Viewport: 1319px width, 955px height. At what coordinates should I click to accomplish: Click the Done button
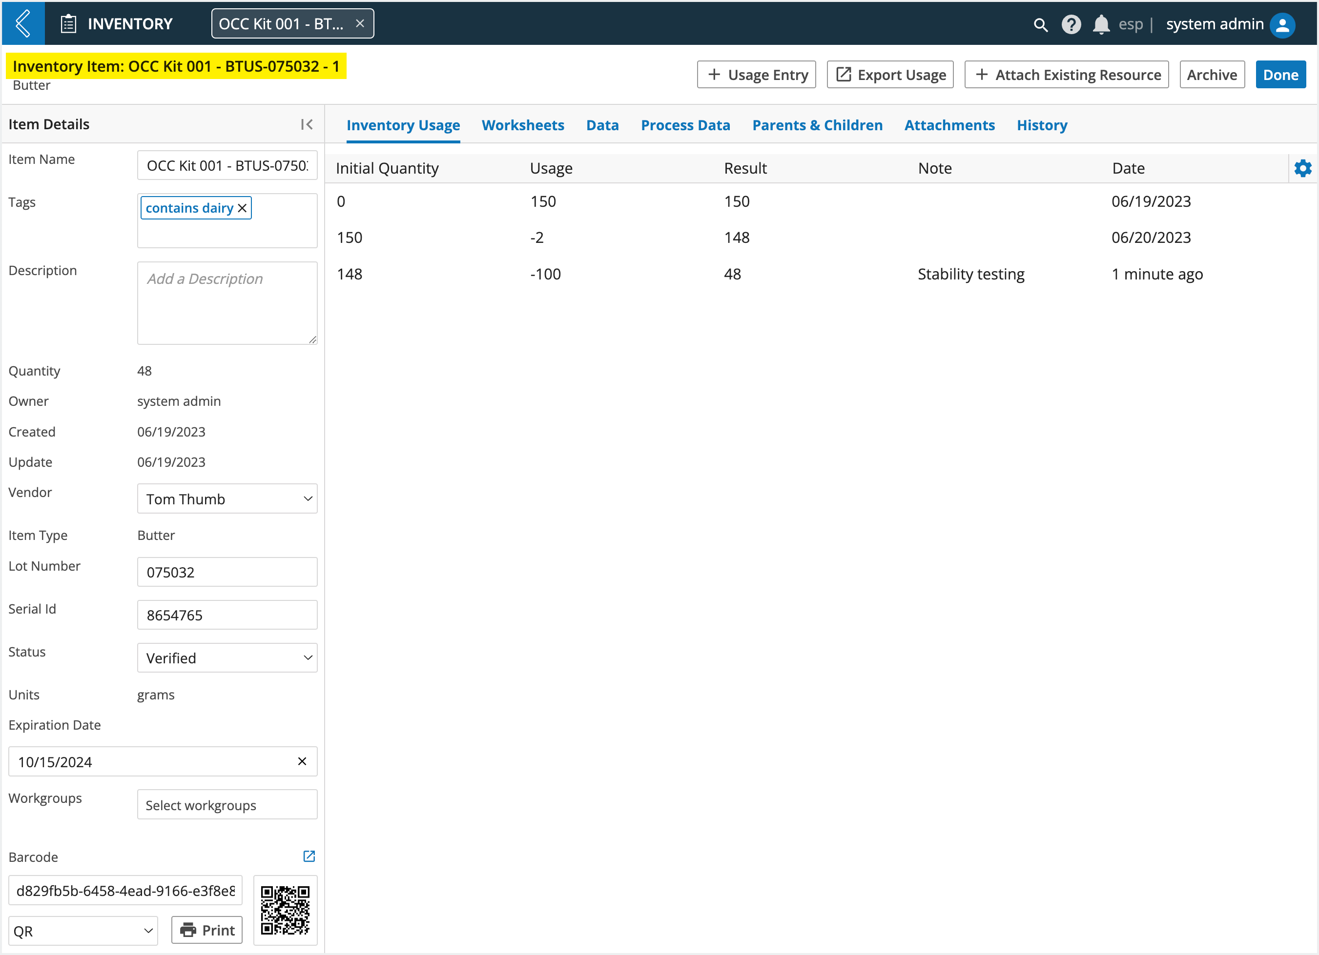coord(1280,75)
